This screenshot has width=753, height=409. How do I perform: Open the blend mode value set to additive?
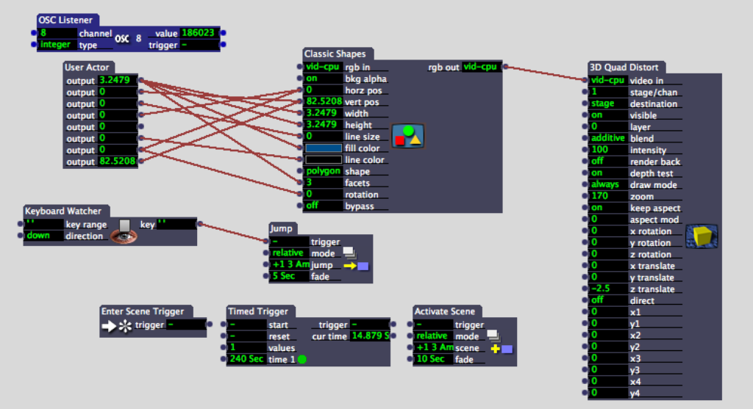point(607,138)
